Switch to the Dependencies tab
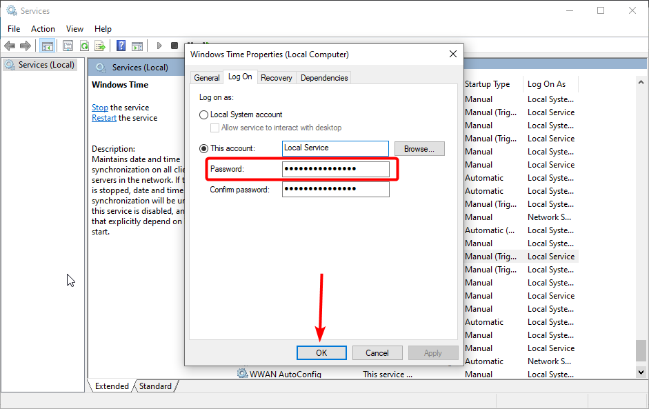The height and width of the screenshot is (409, 649). pyautogui.click(x=324, y=78)
